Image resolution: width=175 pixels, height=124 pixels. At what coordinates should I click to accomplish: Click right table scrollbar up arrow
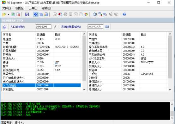(x=170, y=34)
